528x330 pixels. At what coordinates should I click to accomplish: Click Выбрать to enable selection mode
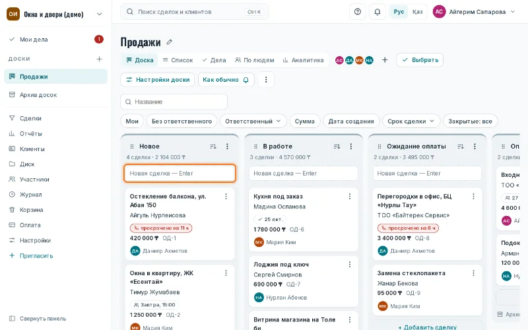click(420, 60)
